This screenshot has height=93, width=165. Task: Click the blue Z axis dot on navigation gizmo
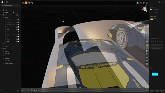click(x=146, y=6)
